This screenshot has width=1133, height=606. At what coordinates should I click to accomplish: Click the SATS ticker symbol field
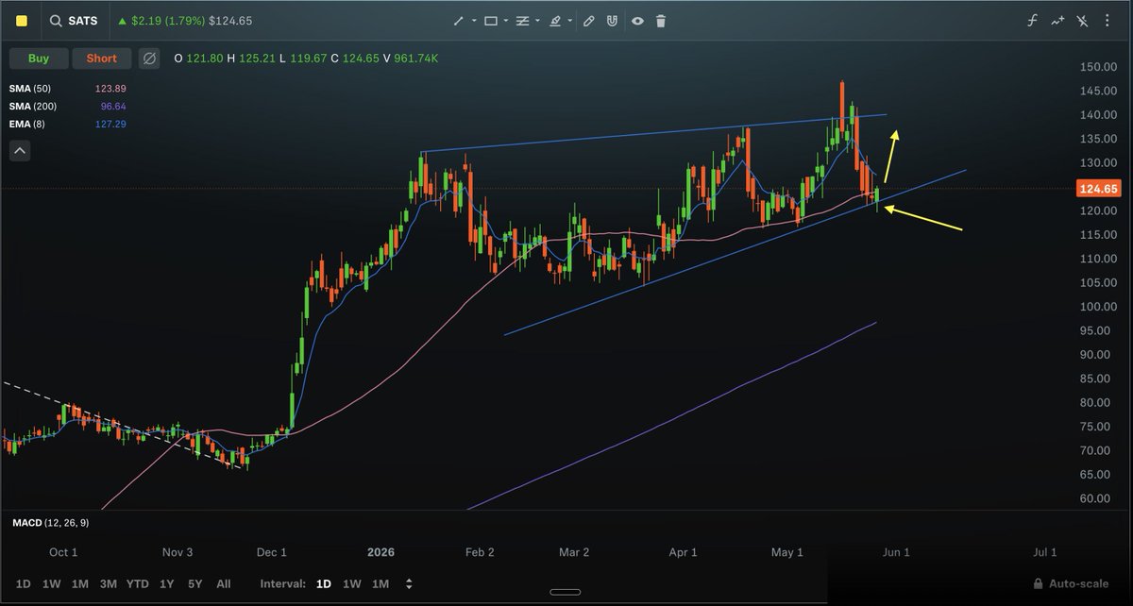pos(82,21)
